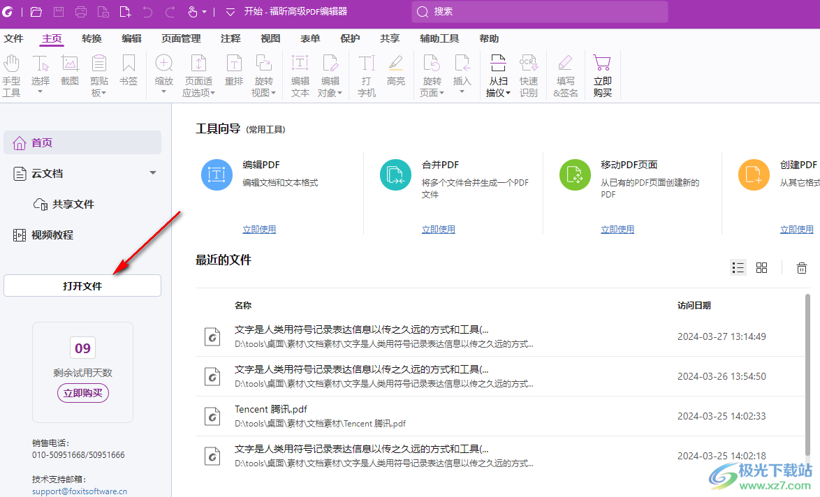Apply the 高亮 highlight tool

click(x=396, y=73)
